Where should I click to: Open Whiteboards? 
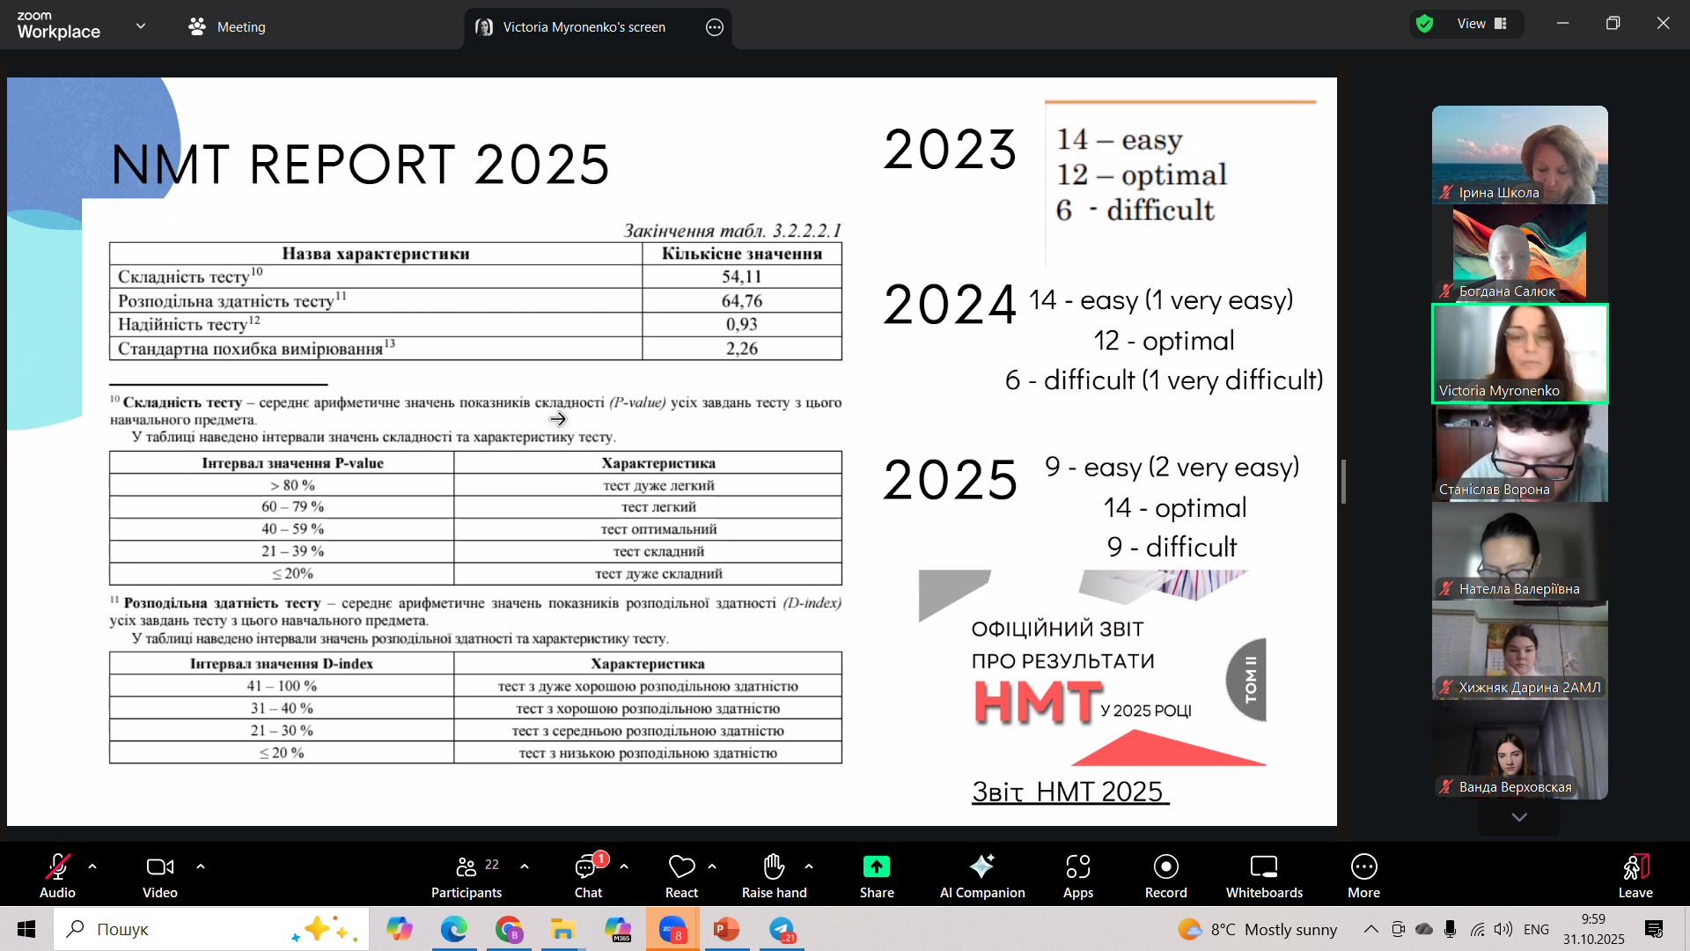pyautogui.click(x=1264, y=867)
